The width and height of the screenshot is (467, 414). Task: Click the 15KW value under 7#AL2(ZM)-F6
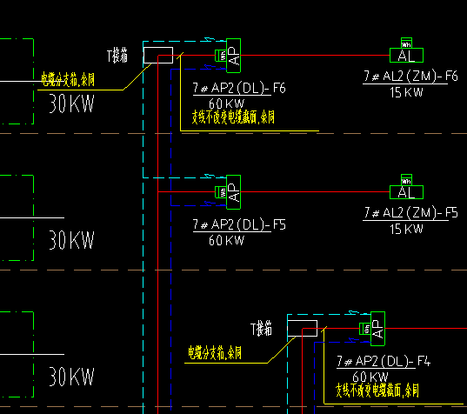point(406,92)
